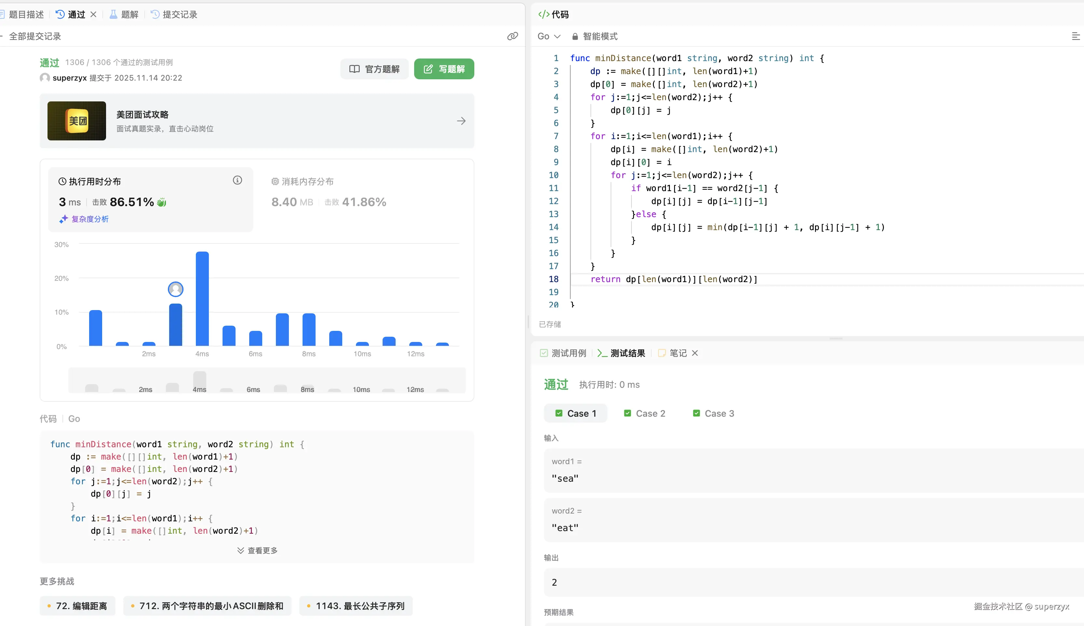Close the 通过 submission tab

point(93,15)
